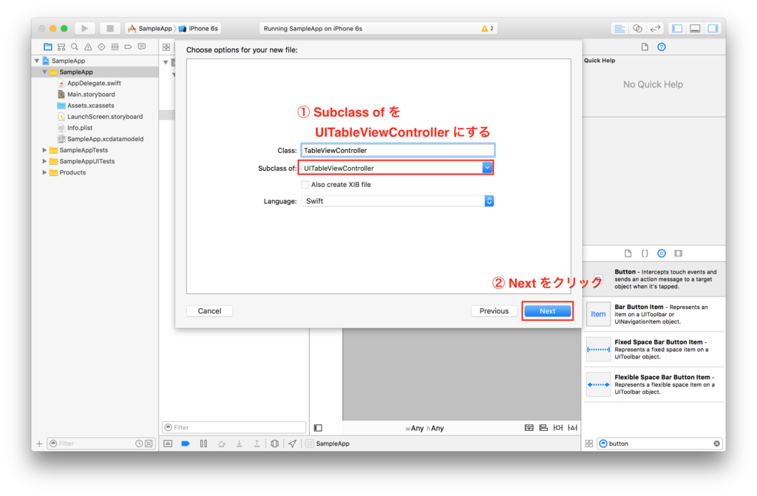Viewport: 757px width, 496px height.
Task: Click the Step over icon in debug bar
Action: (222, 444)
